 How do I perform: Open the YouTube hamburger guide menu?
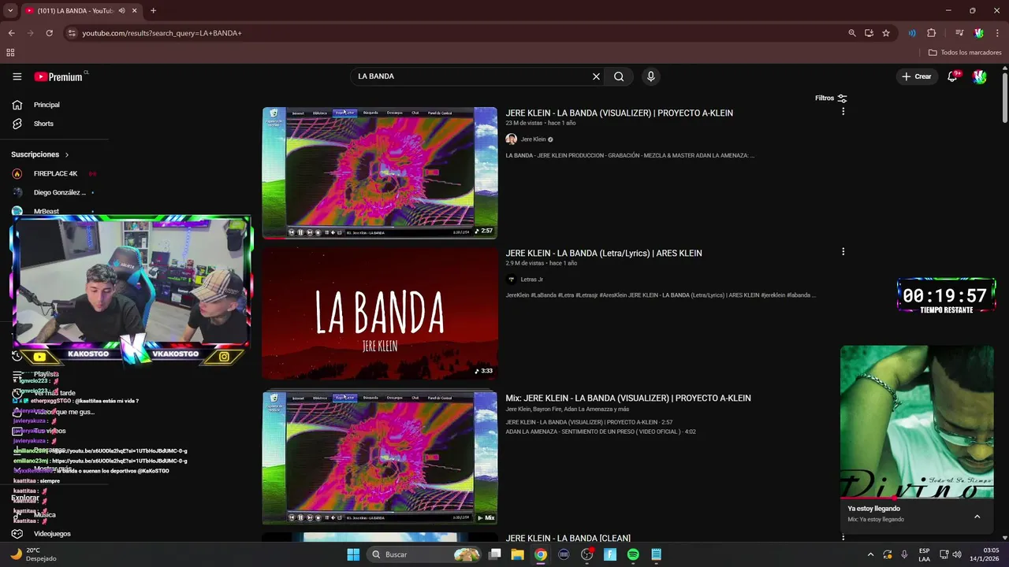(17, 76)
